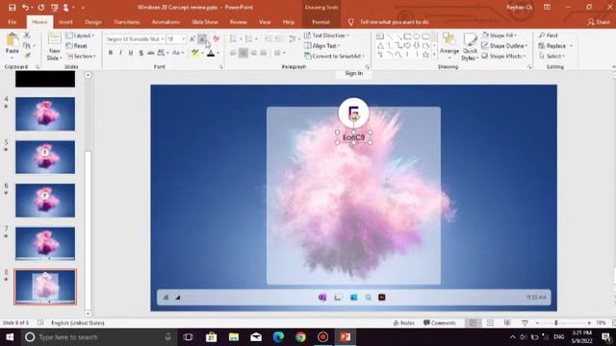Click the Find button
Image resolution: width=616 pixels, height=346 pixels.
pyautogui.click(x=549, y=36)
